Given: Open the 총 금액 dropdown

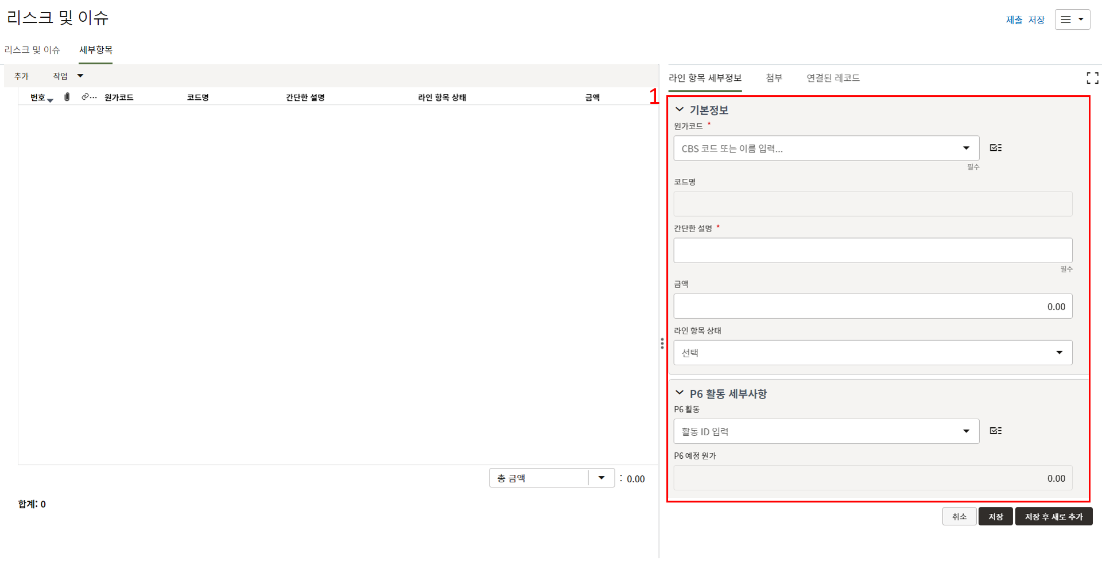Looking at the screenshot, I should pyautogui.click(x=601, y=478).
